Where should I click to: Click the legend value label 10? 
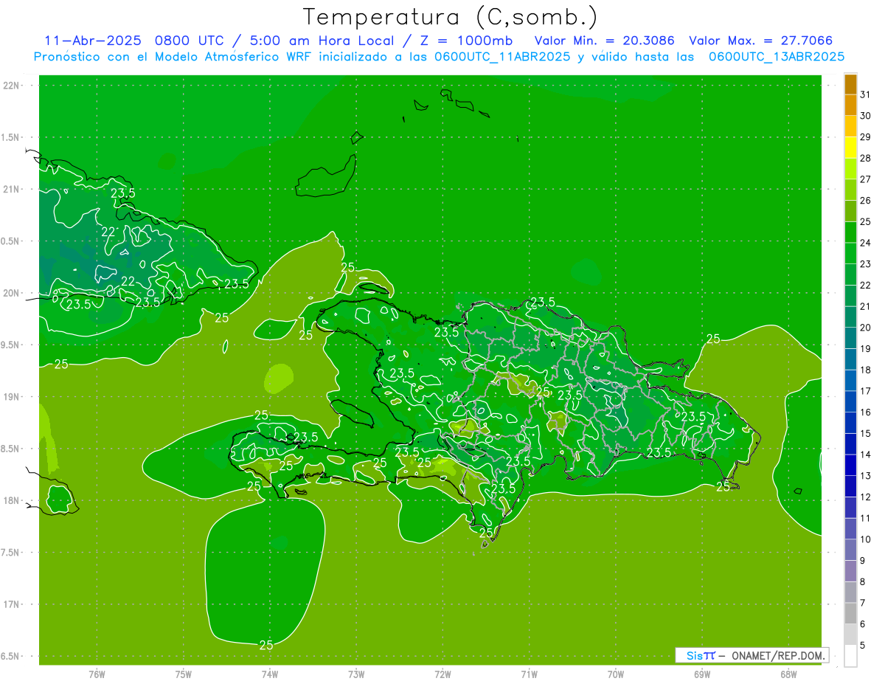pos(865,539)
